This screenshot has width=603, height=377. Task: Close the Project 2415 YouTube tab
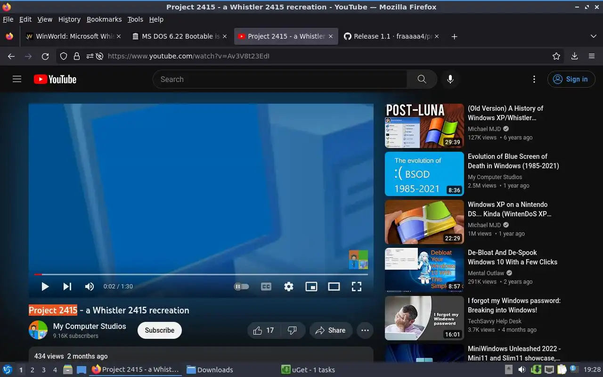click(331, 36)
